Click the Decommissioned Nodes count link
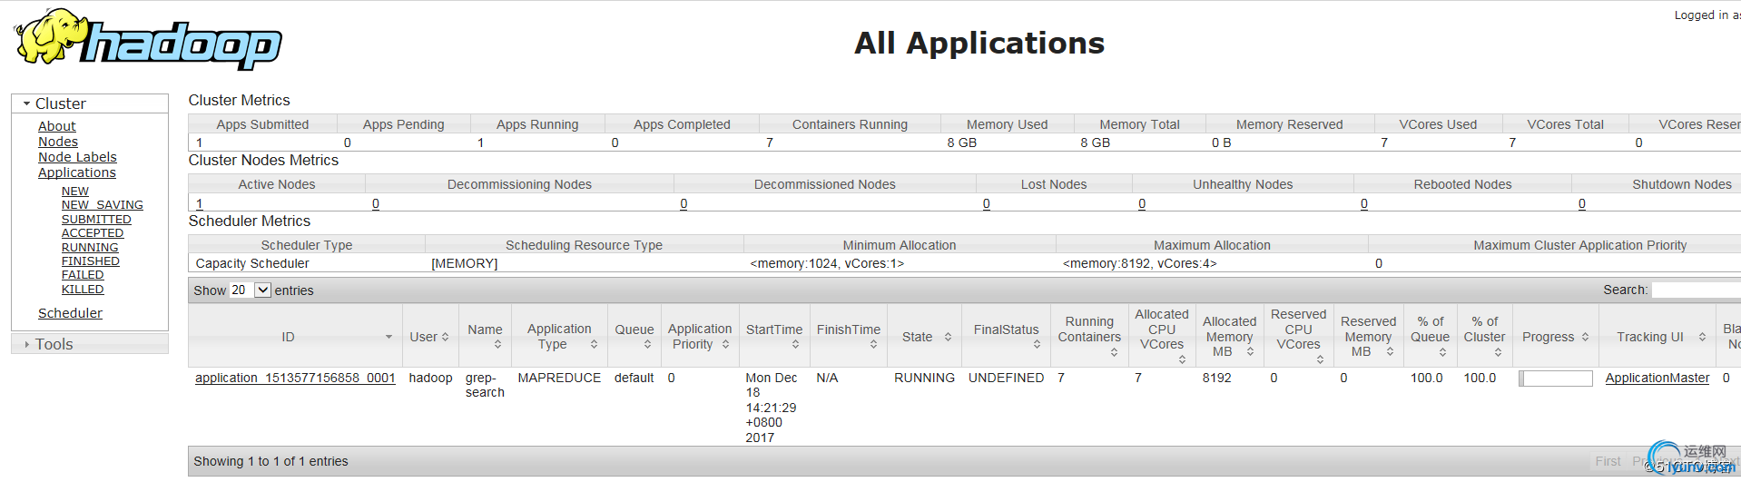 (684, 203)
